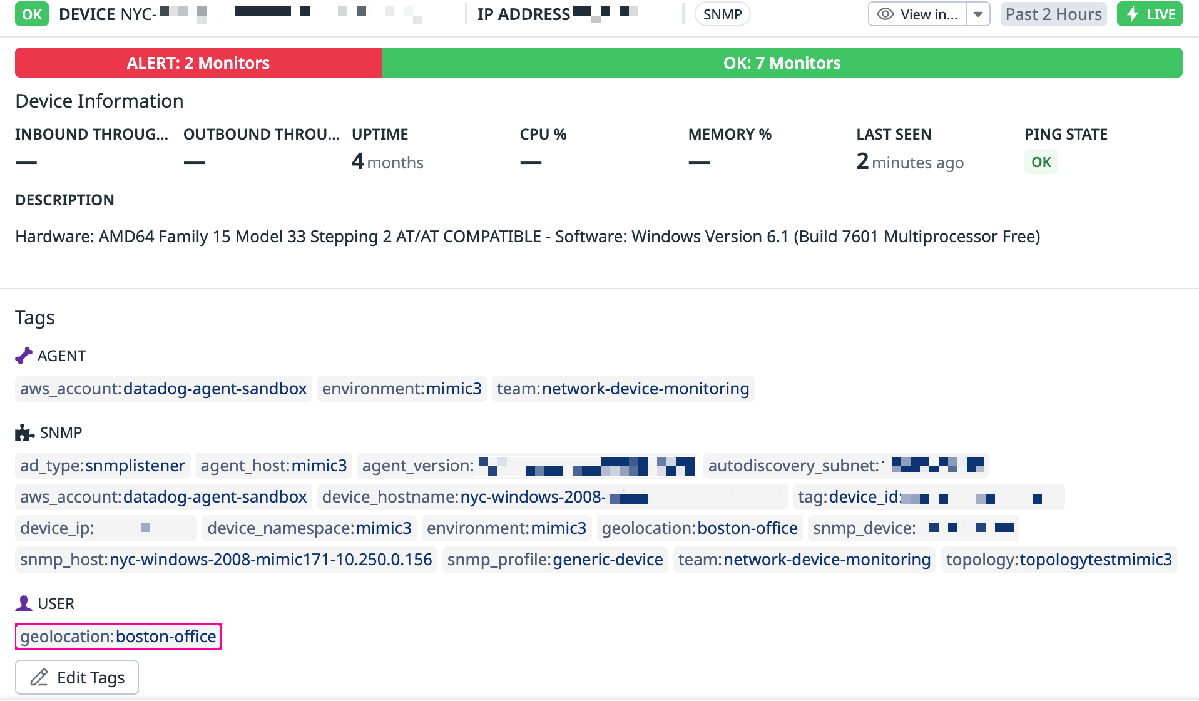Select the user geolocation:boston-office tag
This screenshot has width=1199, height=701.
(118, 637)
